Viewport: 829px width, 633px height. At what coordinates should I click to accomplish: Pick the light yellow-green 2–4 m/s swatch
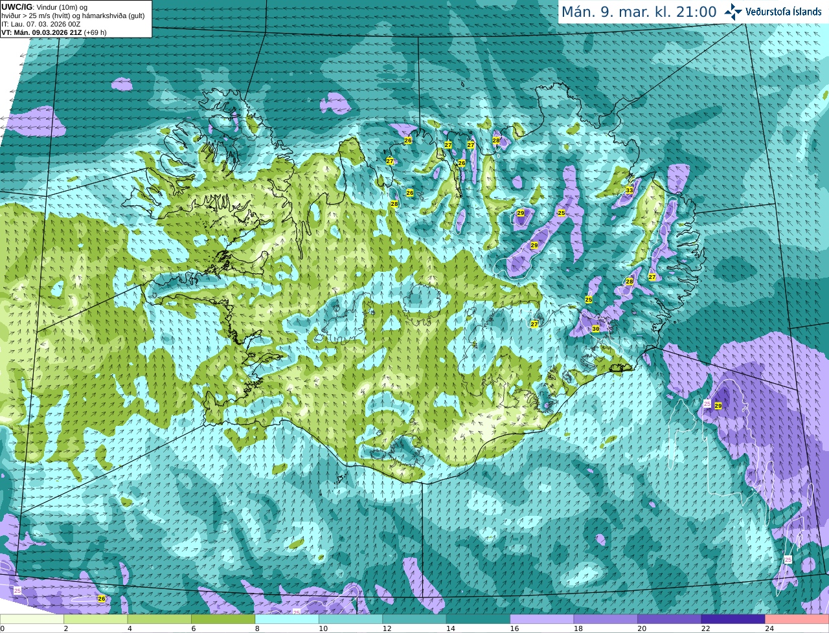(96, 619)
